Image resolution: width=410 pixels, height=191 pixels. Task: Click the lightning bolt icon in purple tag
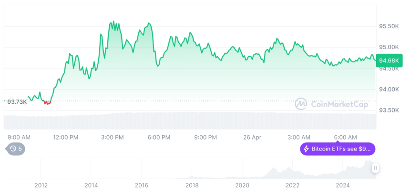pos(307,149)
